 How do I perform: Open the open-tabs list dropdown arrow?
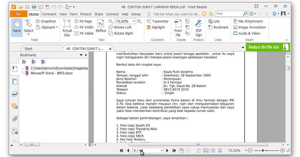pyautogui.click(x=243, y=47)
